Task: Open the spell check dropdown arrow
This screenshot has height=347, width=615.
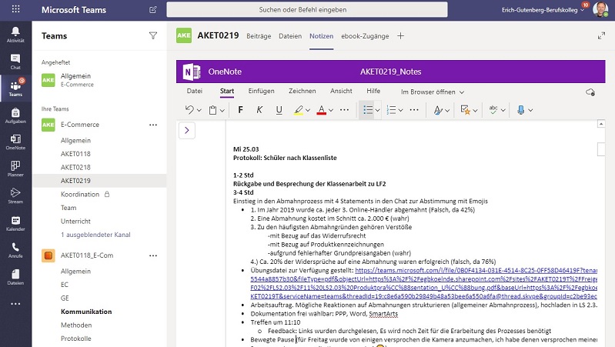Action: pyautogui.click(x=503, y=111)
